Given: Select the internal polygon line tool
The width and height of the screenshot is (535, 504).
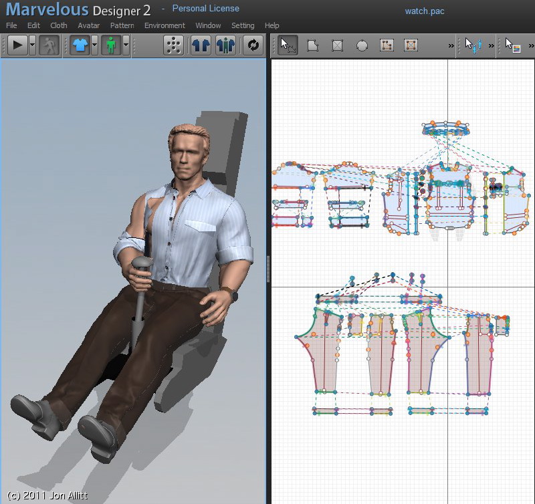Looking at the screenshot, I should [387, 45].
